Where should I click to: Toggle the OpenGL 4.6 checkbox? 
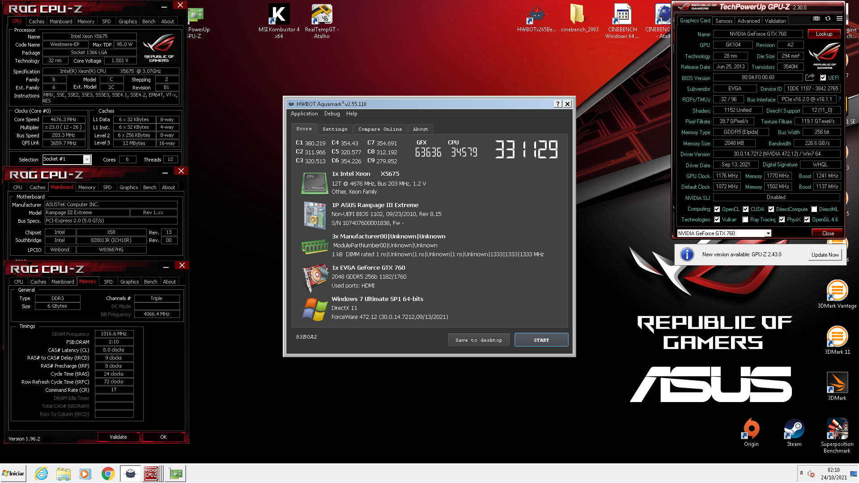click(x=807, y=220)
